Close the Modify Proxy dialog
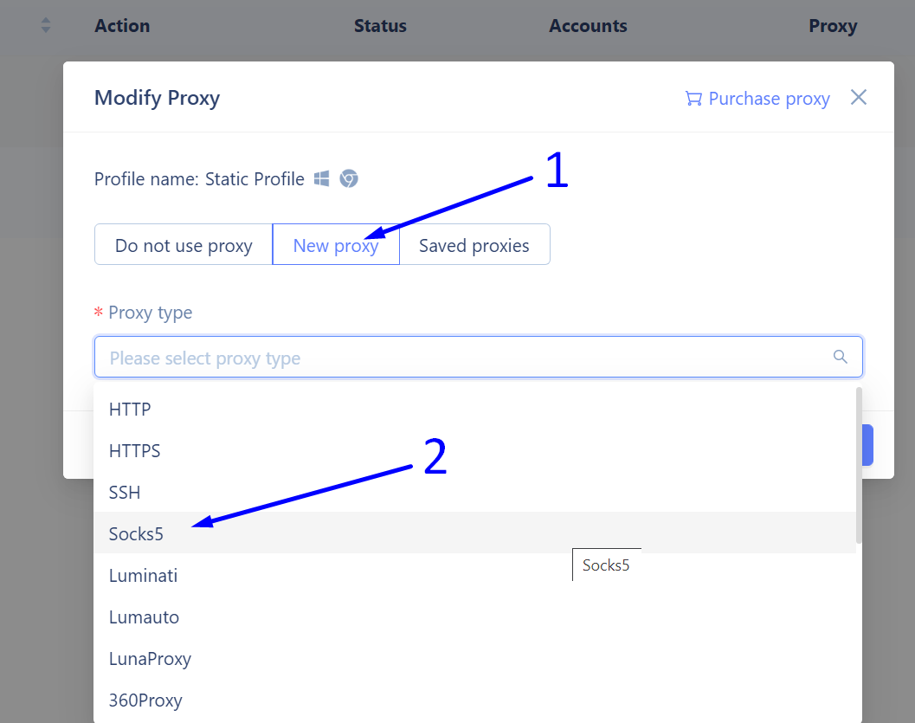 [859, 98]
